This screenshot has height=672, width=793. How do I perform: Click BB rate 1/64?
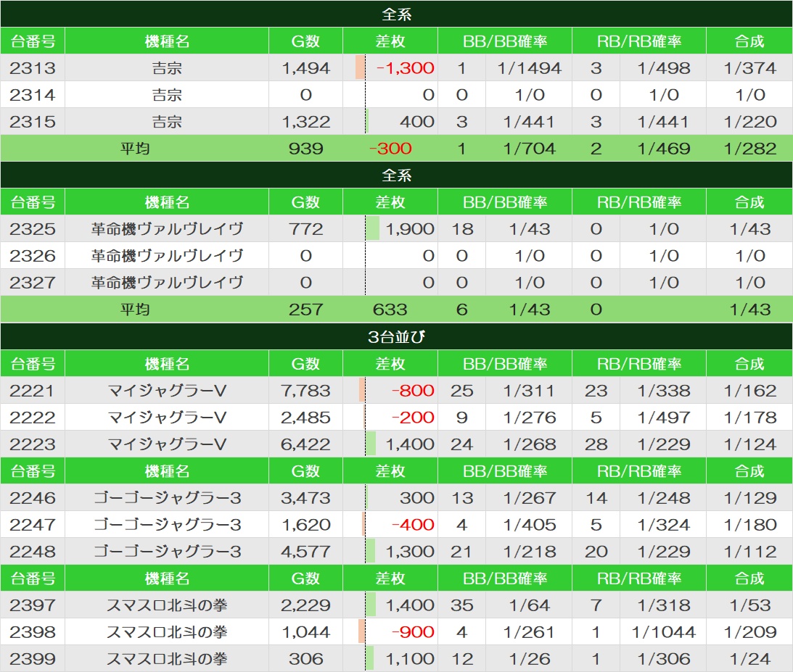[x=529, y=605]
